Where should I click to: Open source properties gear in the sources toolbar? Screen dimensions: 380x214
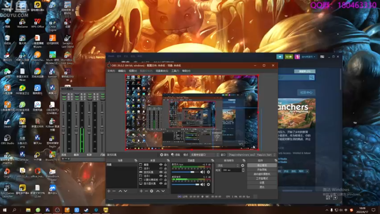click(x=152, y=191)
